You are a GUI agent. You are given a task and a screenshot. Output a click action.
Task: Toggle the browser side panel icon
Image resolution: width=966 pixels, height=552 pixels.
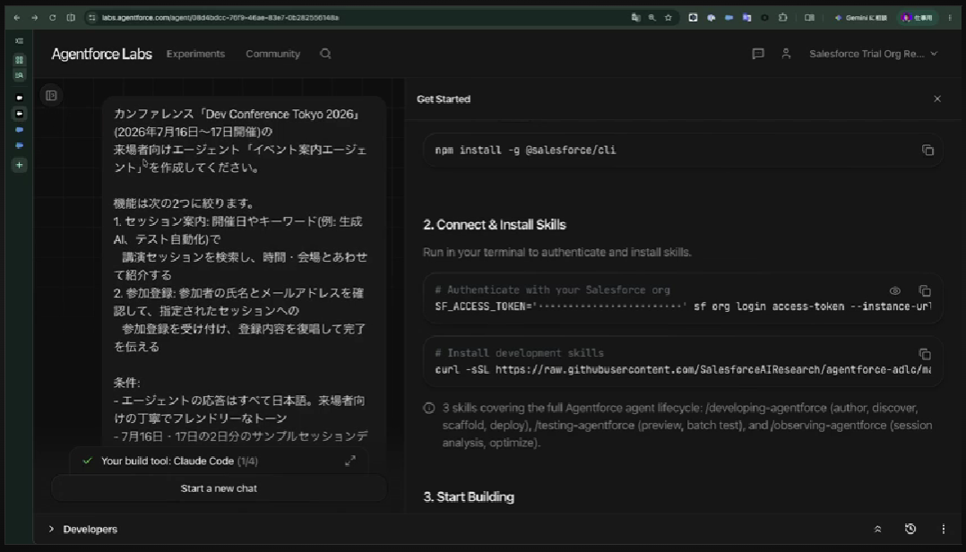pyautogui.click(x=809, y=18)
